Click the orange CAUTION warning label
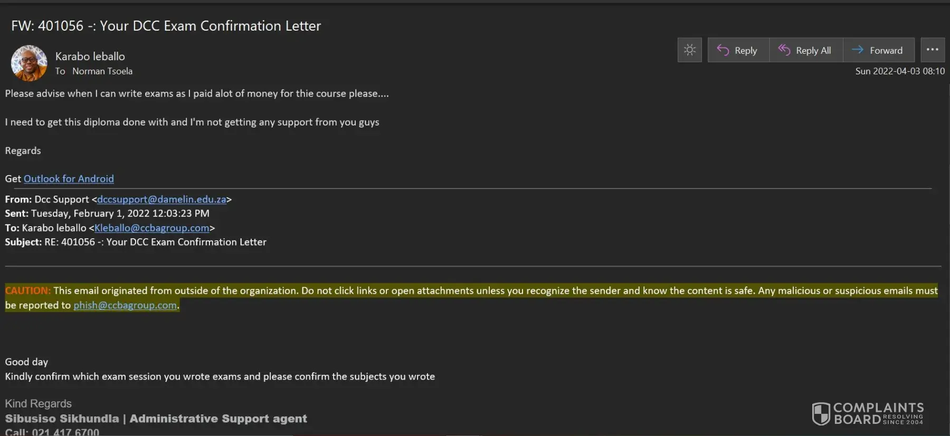This screenshot has width=950, height=436. (x=27, y=290)
